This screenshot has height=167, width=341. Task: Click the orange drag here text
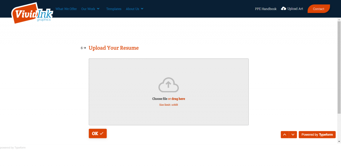click(178, 99)
